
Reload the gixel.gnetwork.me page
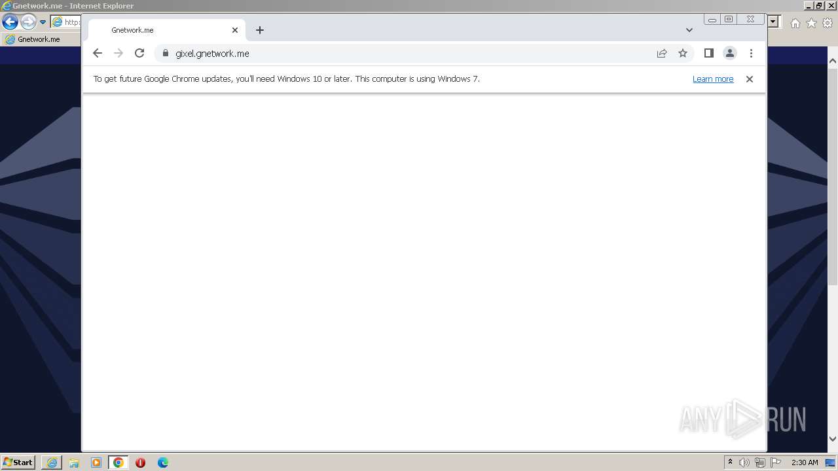coord(139,54)
